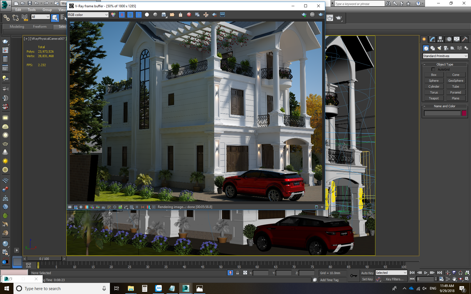Open the Selected key filter dropdown
This screenshot has width=471, height=294.
coord(391,272)
